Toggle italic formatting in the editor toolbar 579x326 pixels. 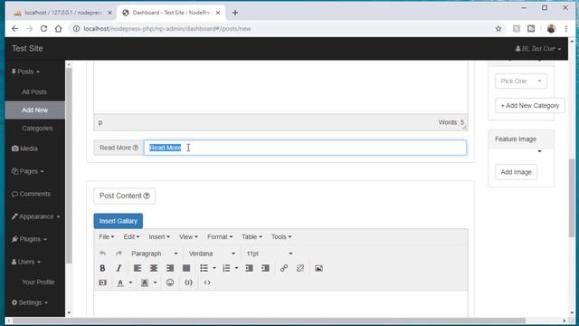119,268
